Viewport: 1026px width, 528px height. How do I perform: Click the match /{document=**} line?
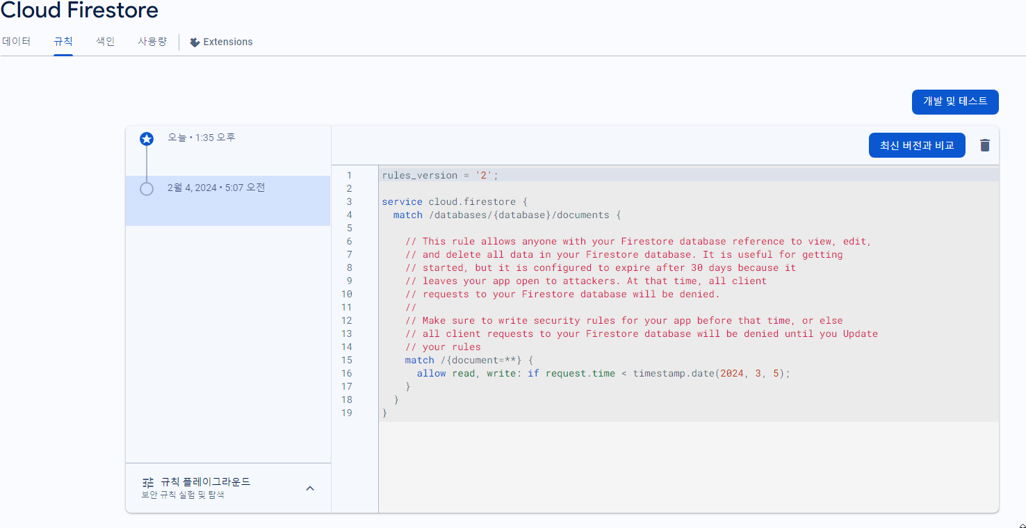469,360
